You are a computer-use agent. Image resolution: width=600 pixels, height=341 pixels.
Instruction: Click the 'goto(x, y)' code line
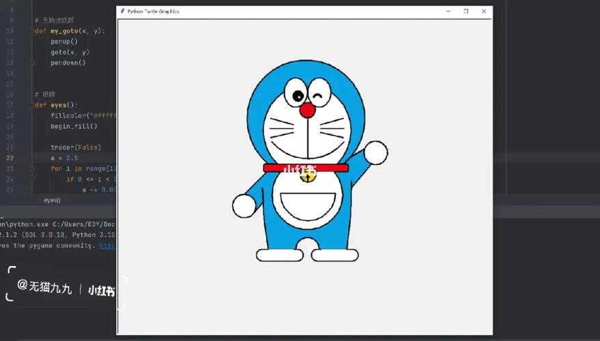[x=70, y=53]
